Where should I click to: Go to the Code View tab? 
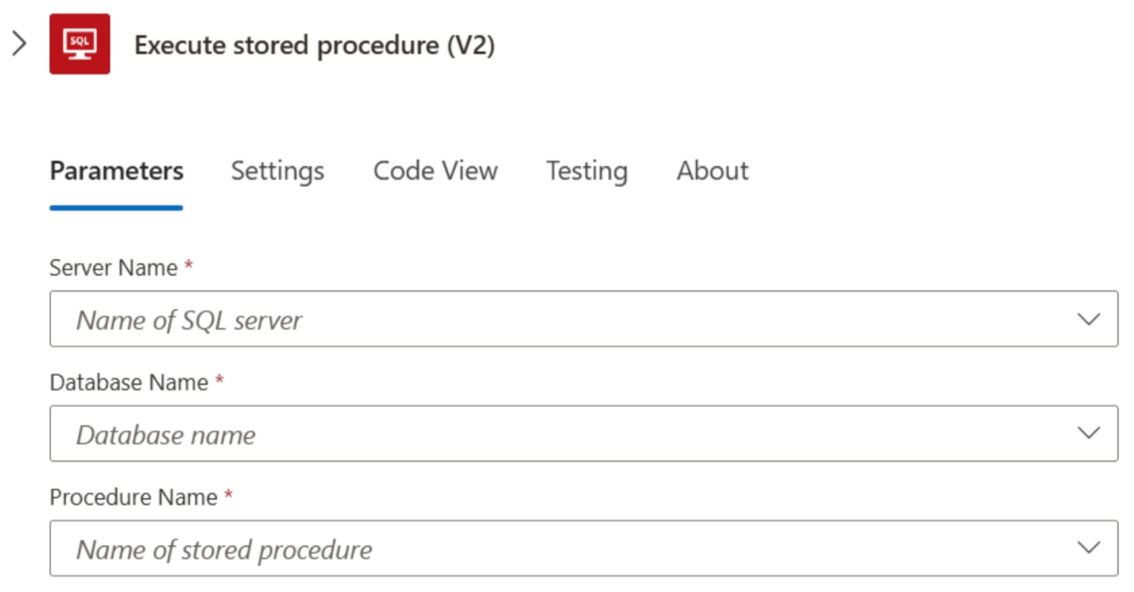coord(435,171)
